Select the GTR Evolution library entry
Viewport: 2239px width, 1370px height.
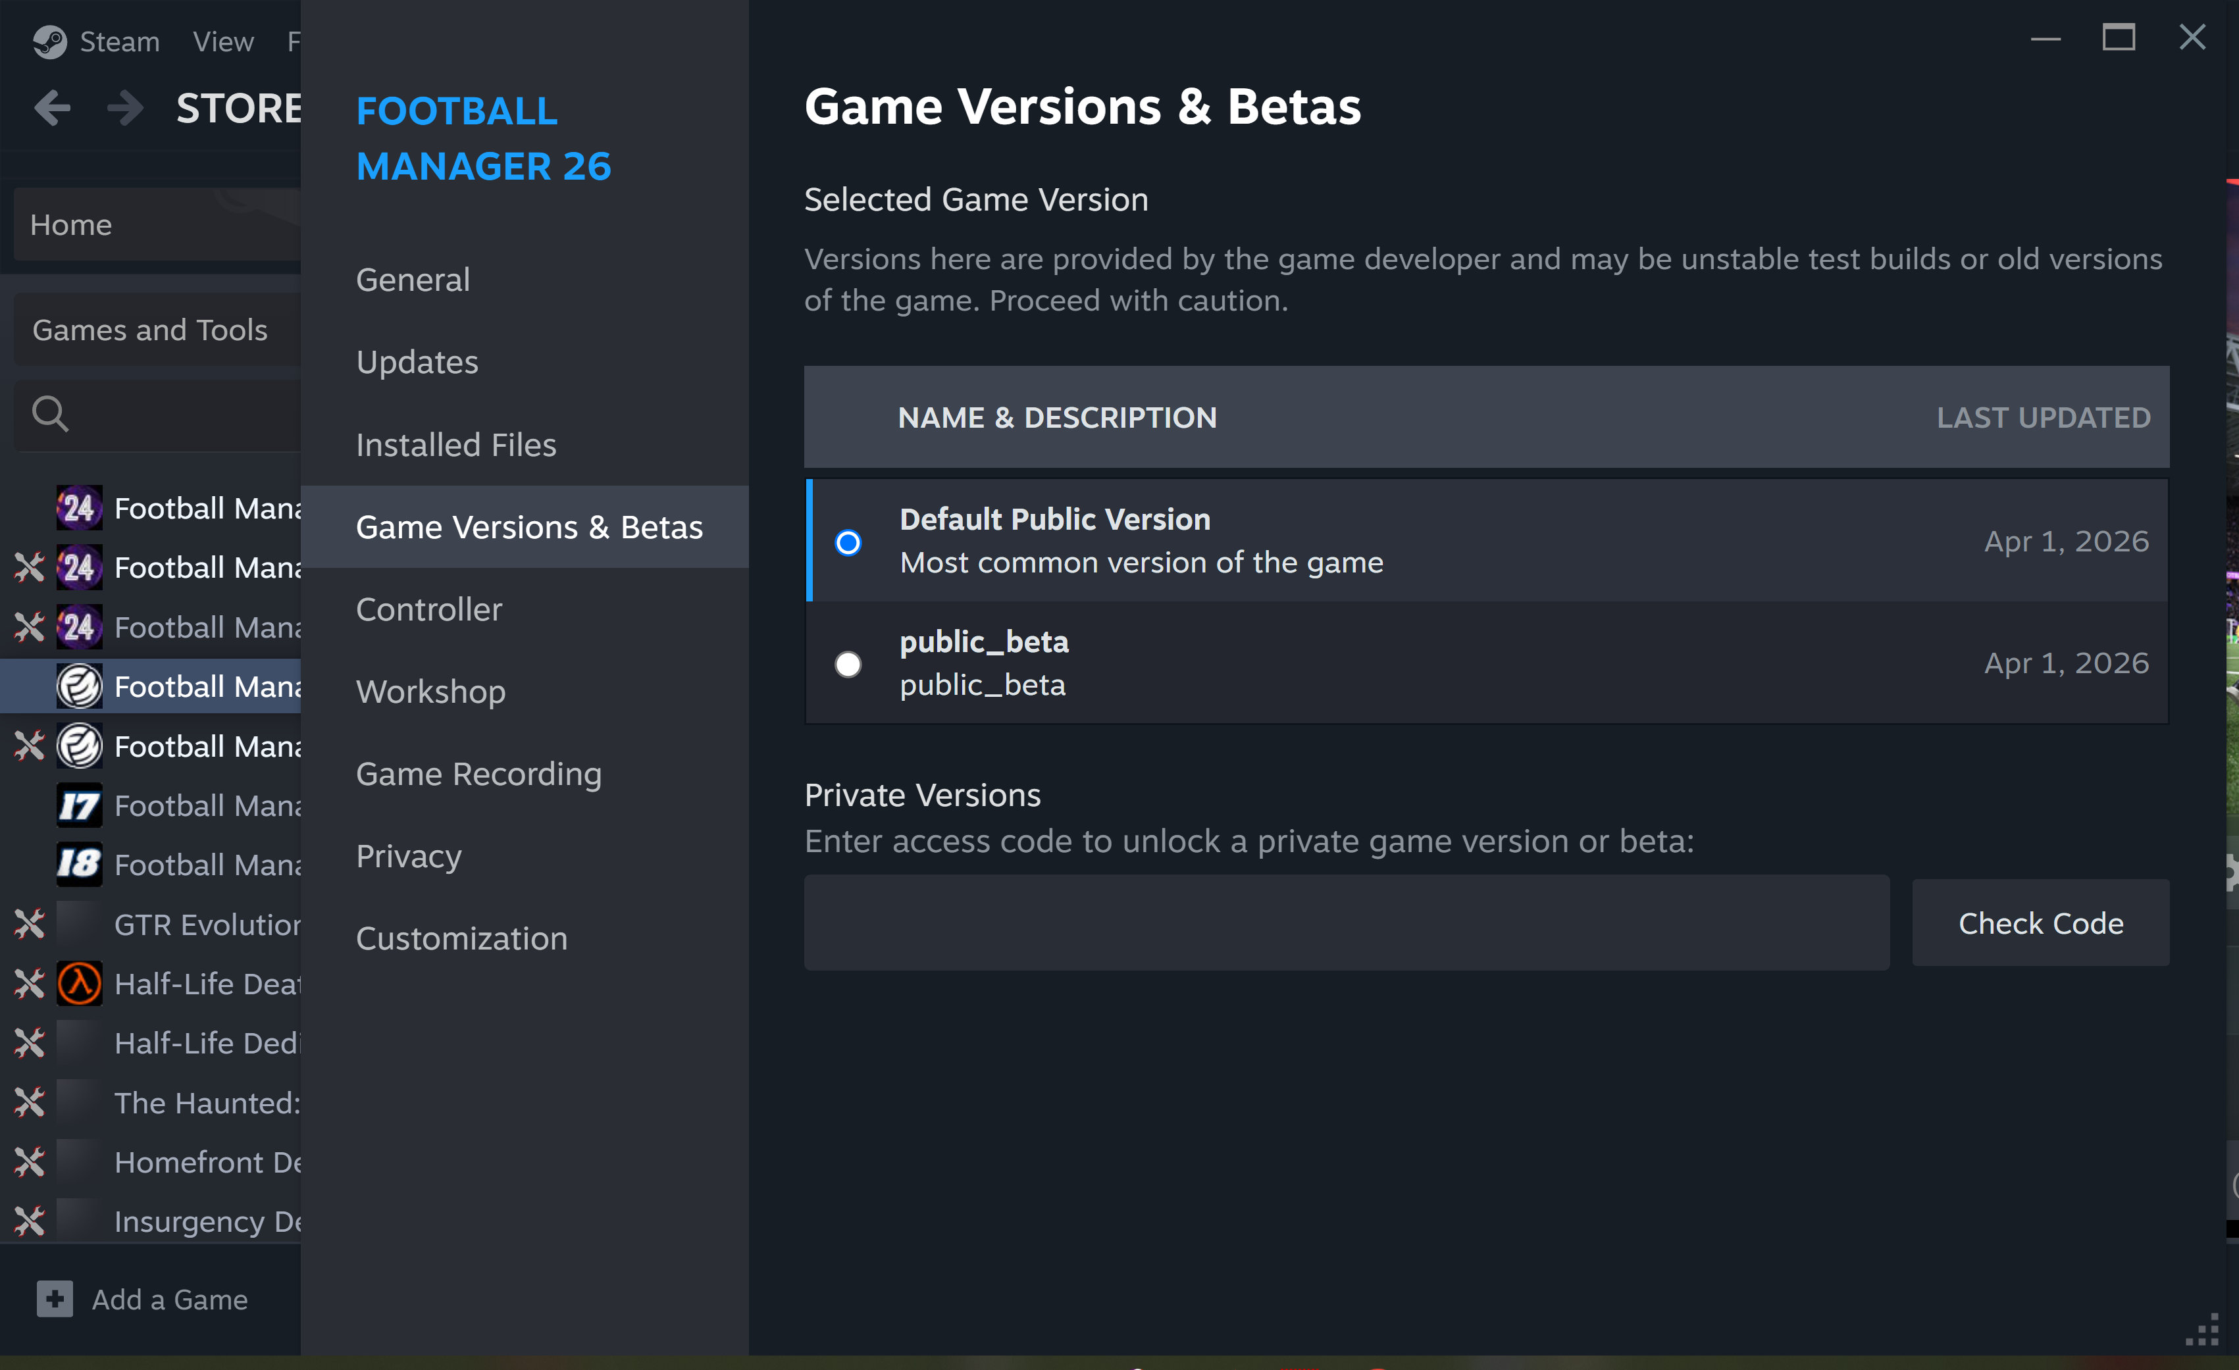[151, 925]
